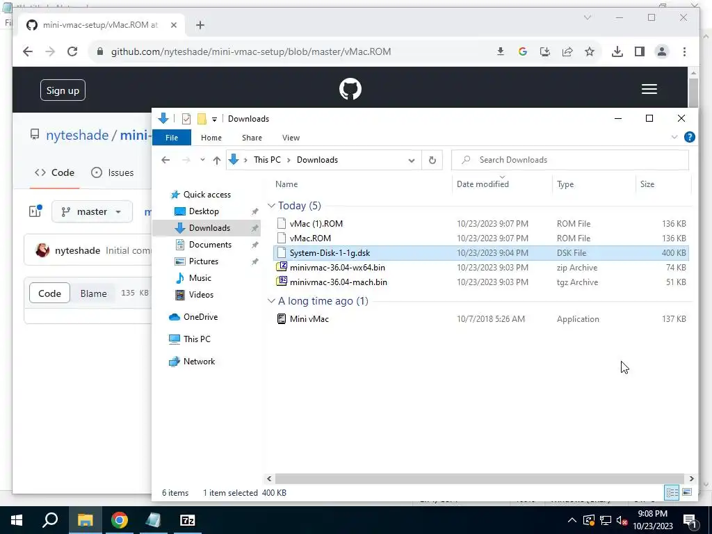This screenshot has width=712, height=534.
Task: Click the Chrome profile avatar icon
Action: point(662,51)
